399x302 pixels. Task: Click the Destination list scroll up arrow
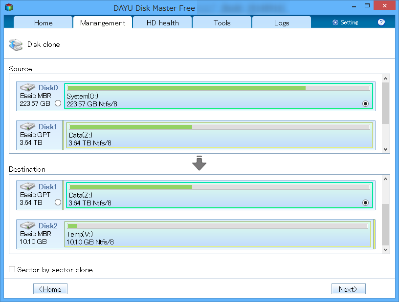385,179
